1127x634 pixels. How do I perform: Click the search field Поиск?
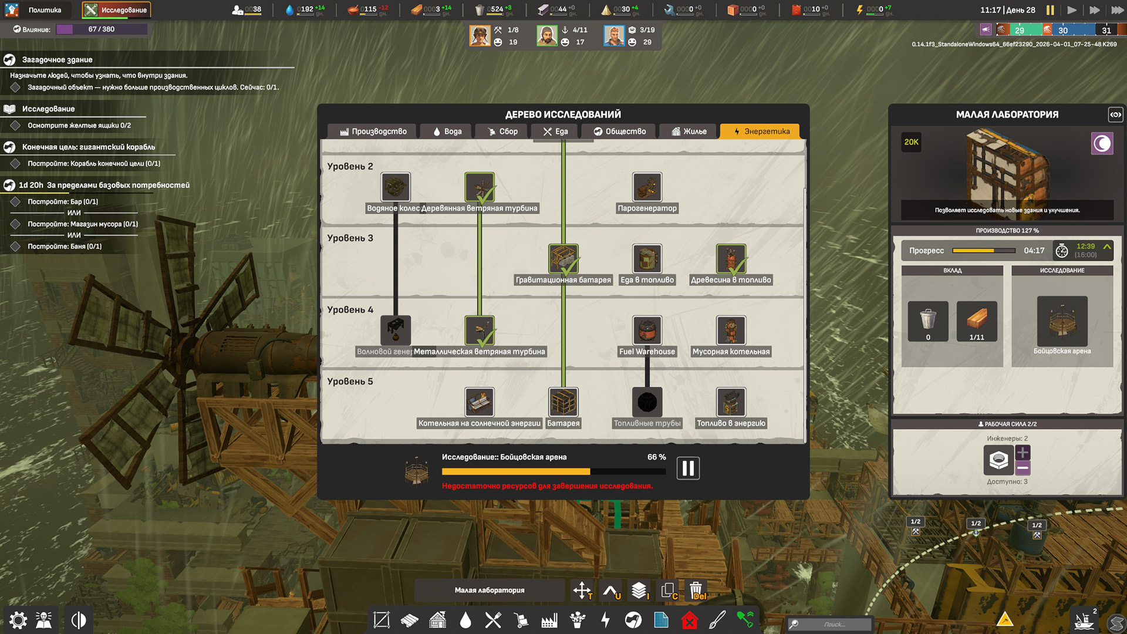tap(829, 624)
